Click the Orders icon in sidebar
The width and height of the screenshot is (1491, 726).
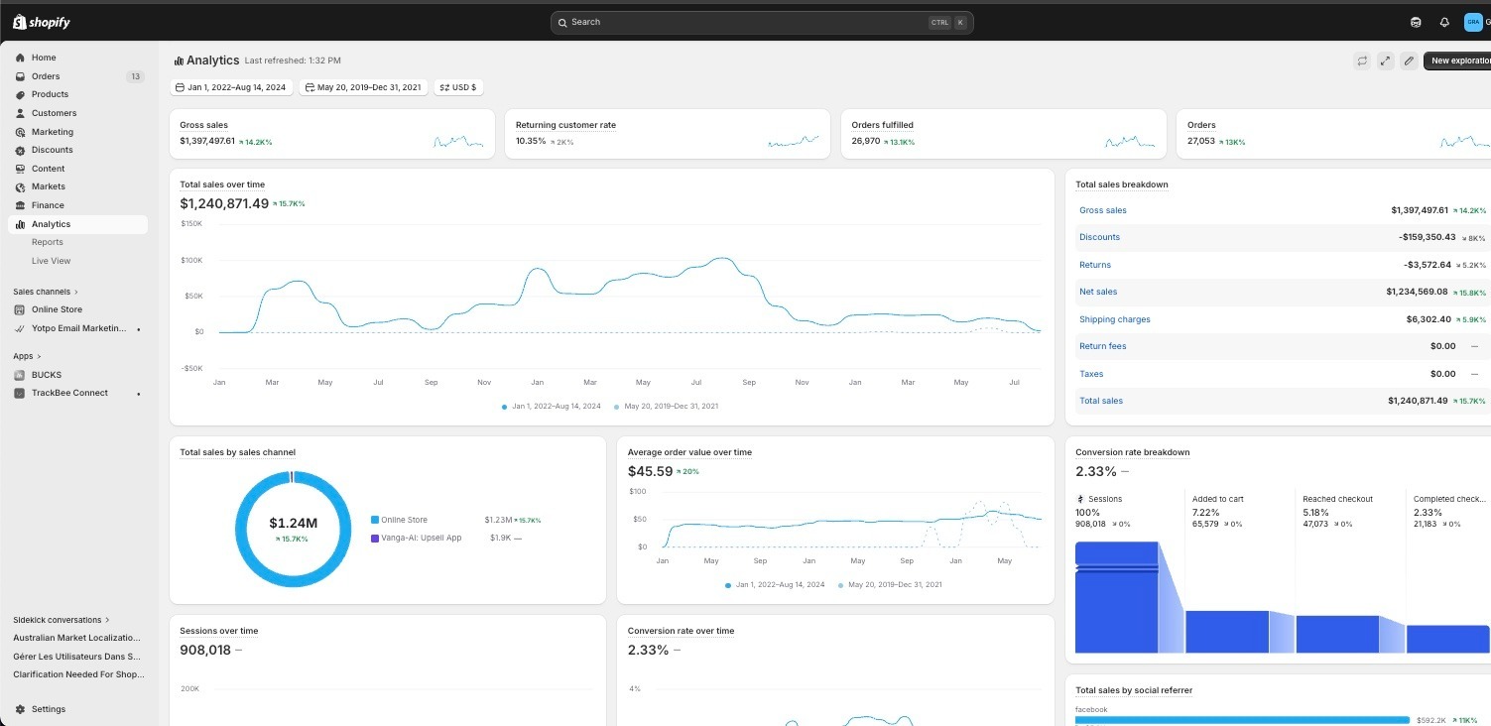tap(20, 76)
